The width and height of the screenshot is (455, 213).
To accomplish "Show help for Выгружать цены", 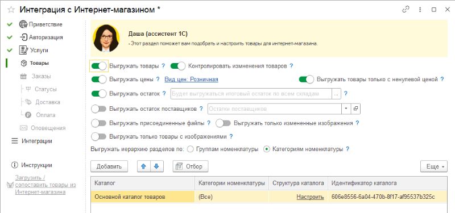I will [x=158, y=79].
